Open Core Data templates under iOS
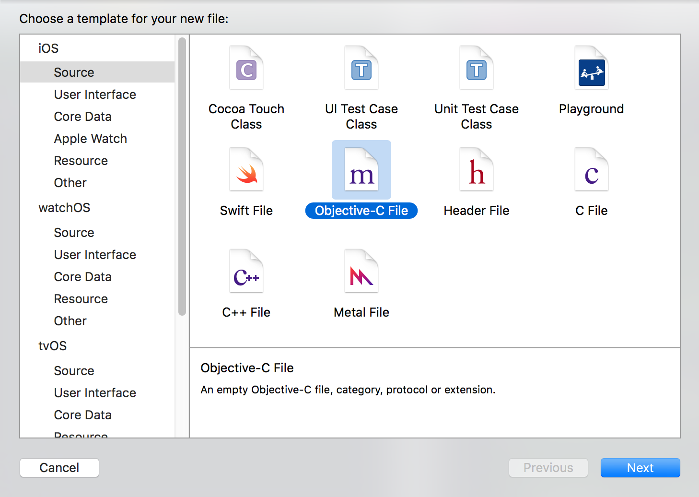Viewport: 699px width, 497px height. (x=82, y=116)
